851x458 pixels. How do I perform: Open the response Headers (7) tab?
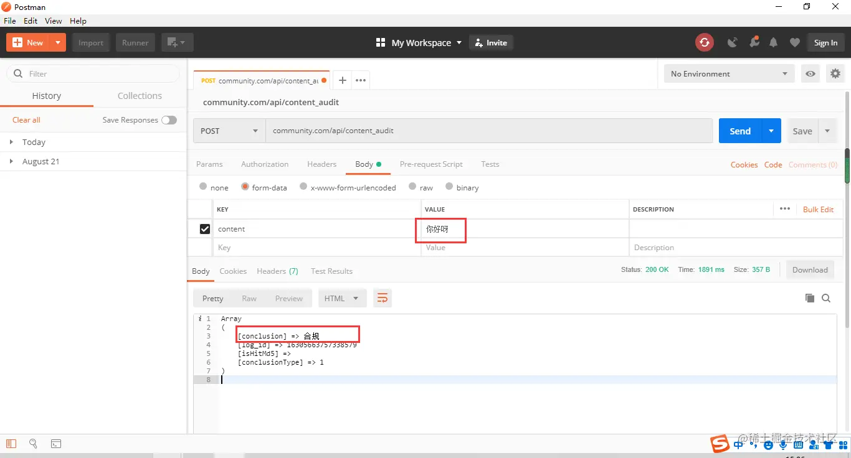pyautogui.click(x=277, y=271)
